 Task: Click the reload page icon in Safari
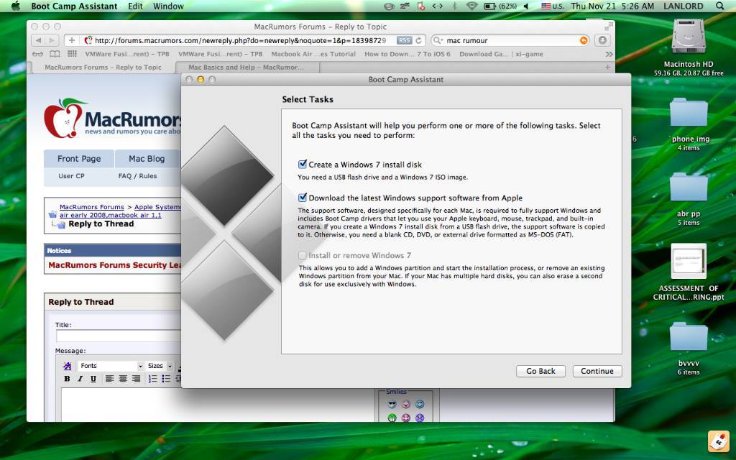click(419, 40)
